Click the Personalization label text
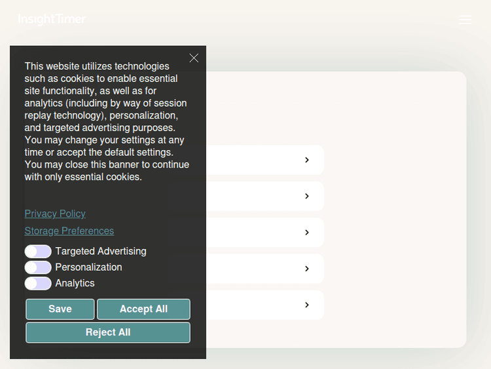 coord(88,267)
